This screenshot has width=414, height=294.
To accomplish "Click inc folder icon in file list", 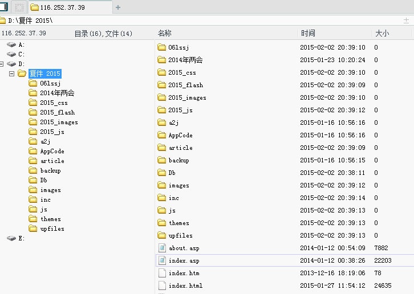I will 161,198.
